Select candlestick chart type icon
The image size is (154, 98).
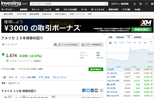point(5,97)
